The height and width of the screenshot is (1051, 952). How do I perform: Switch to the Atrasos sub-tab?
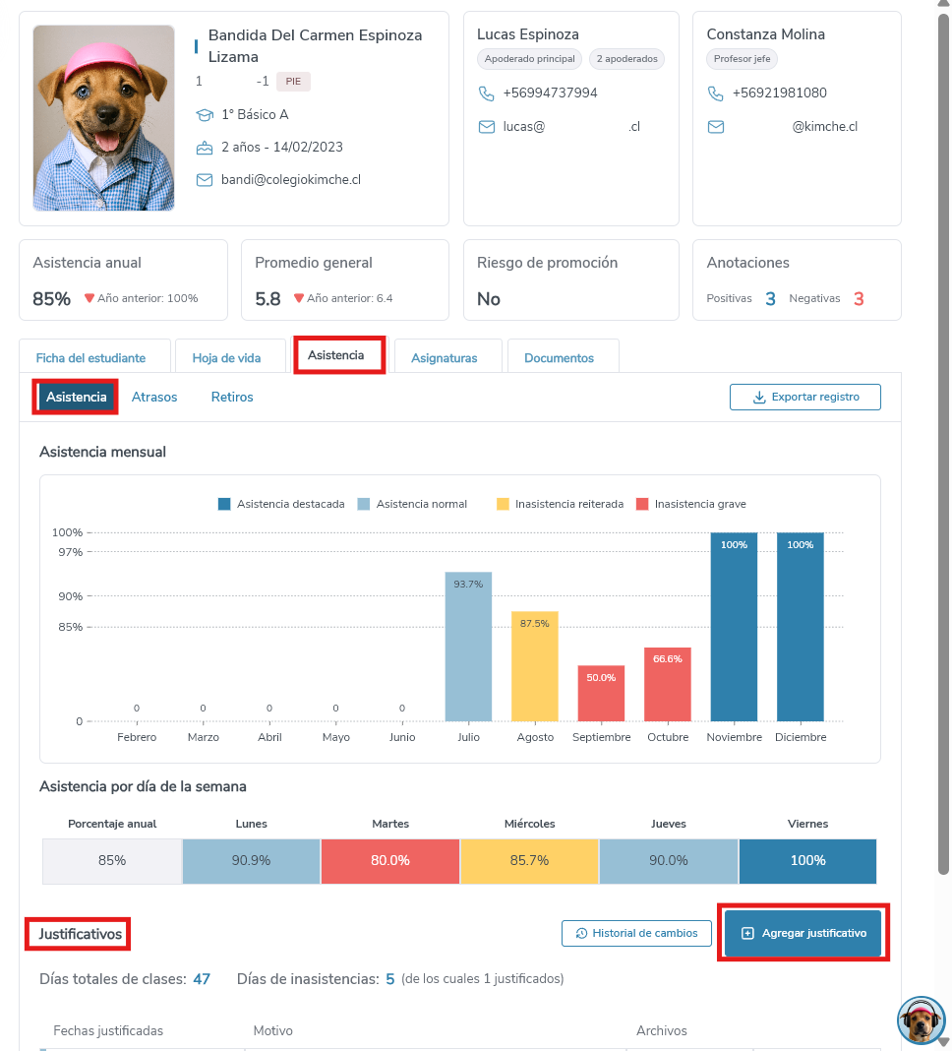point(154,397)
